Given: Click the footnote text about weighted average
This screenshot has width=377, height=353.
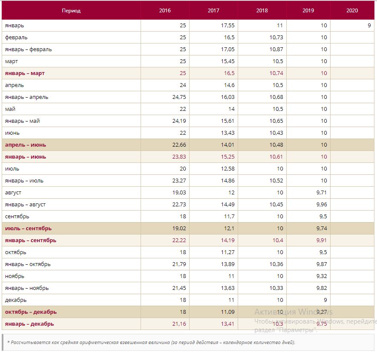Looking at the screenshot, I should coord(151,342).
